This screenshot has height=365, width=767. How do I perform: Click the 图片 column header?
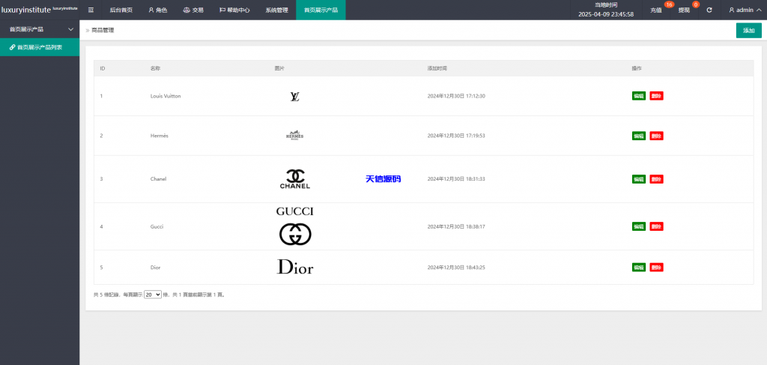[x=279, y=68]
